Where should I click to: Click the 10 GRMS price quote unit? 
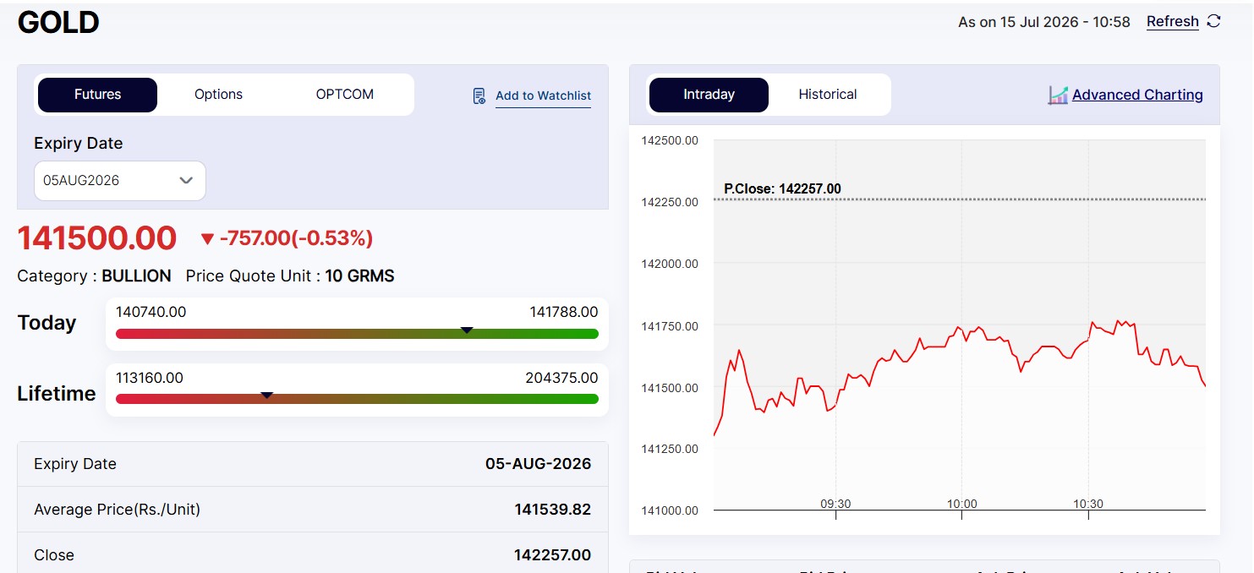[359, 276]
